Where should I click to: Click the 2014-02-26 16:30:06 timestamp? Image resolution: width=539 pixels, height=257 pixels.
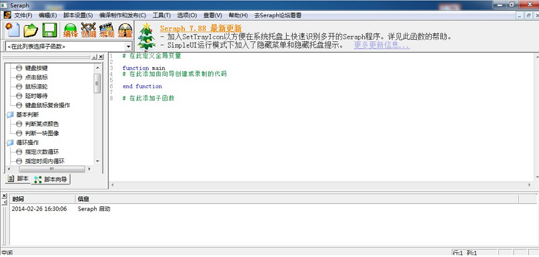(x=39, y=208)
